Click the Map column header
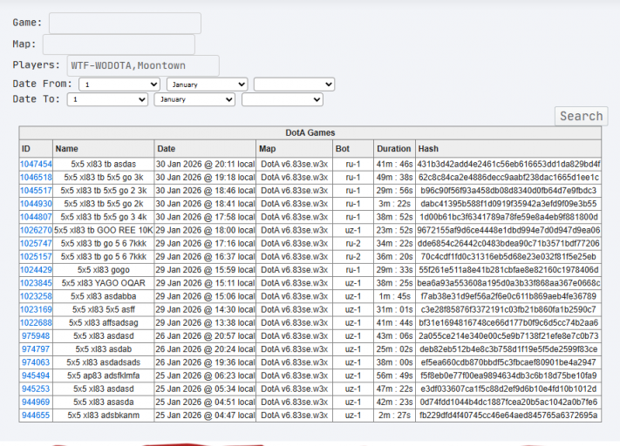Viewport: 620px width, 446px height. [294, 149]
